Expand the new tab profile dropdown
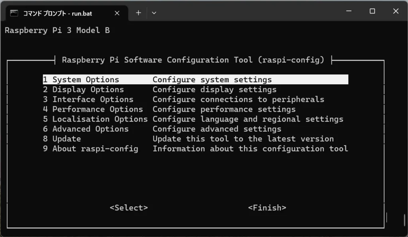Image resolution: width=408 pixels, height=237 pixels. [x=154, y=13]
